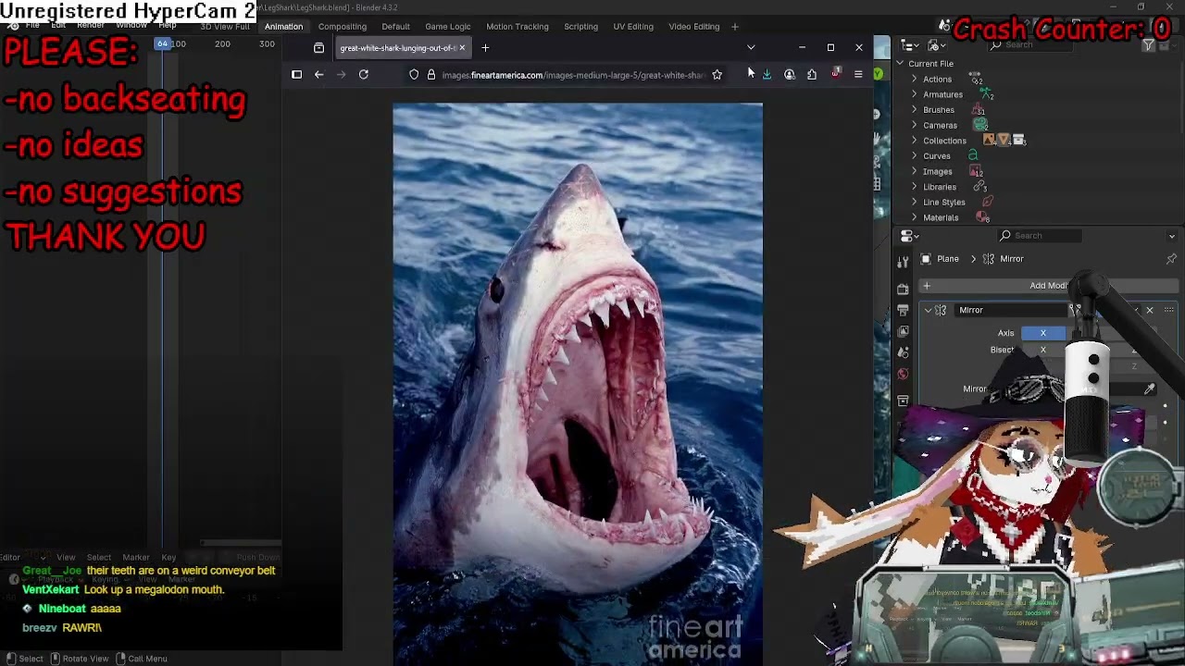
Task: Expand the Curves entry
Action: point(915,156)
